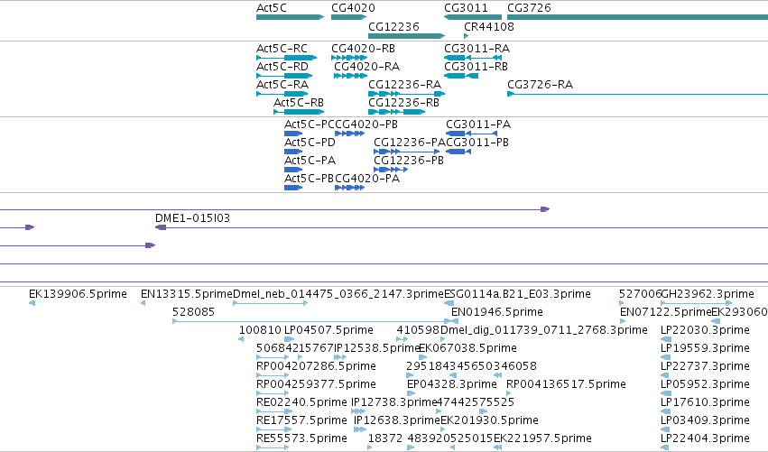The image size is (768, 452).
Task: Select the EP04328.3prime EST
Action: (411, 394)
